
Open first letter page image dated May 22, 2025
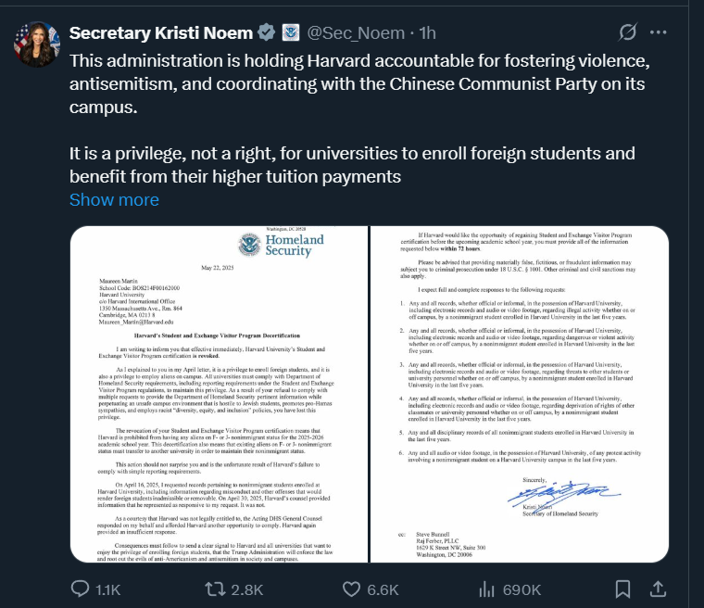point(219,394)
